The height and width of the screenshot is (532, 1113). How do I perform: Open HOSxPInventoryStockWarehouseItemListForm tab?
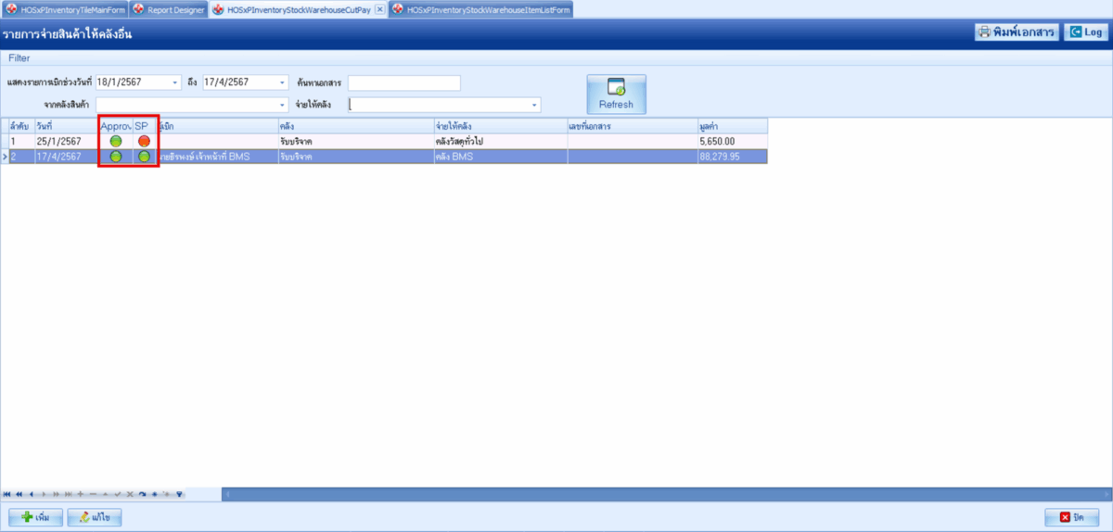(x=480, y=9)
